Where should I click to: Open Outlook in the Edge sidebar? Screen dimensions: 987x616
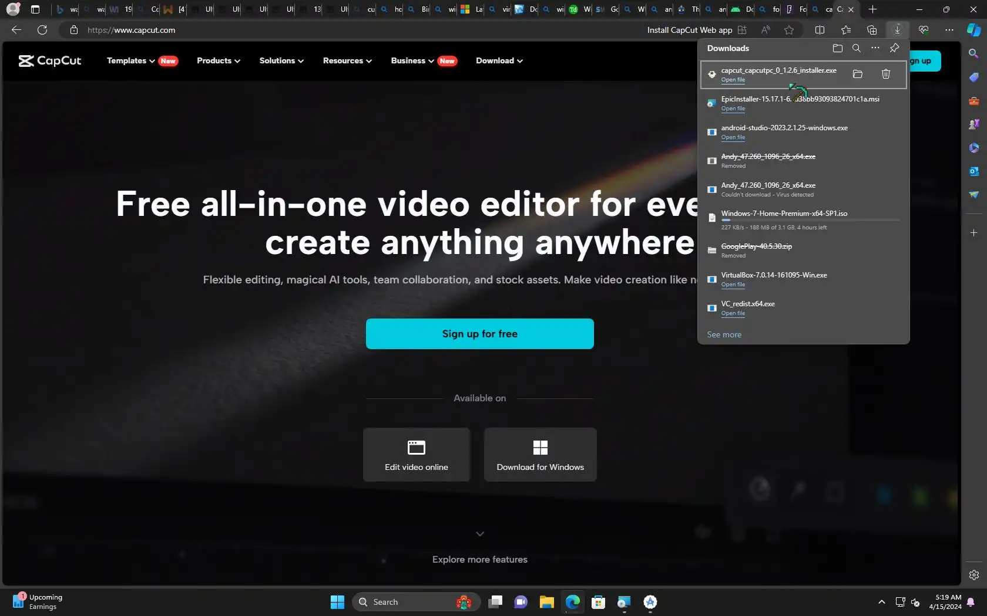coord(974,171)
